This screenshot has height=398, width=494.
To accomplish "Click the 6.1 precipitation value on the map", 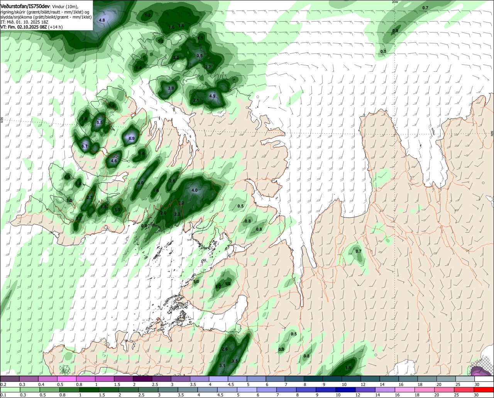I will point(85,146).
